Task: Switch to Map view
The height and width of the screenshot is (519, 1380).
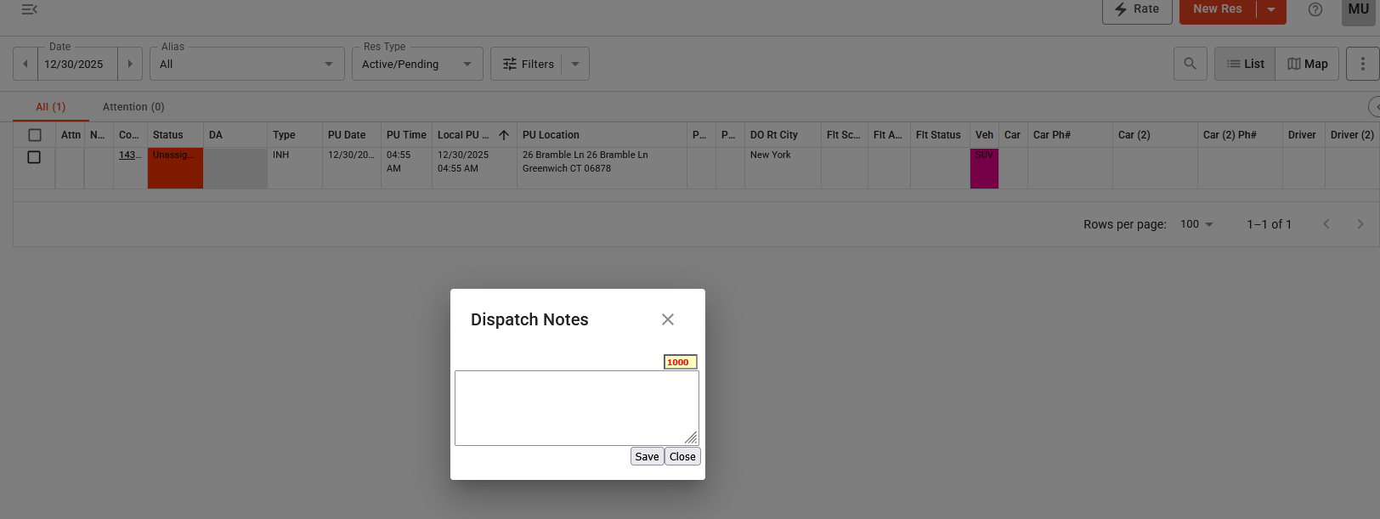Action: 1307,64
